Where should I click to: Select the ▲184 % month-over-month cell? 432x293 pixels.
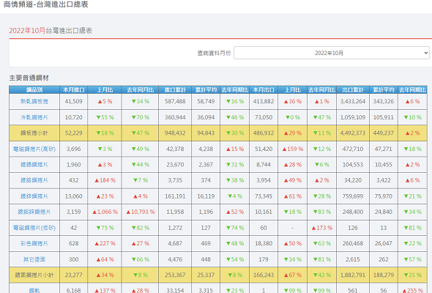[x=105, y=180]
